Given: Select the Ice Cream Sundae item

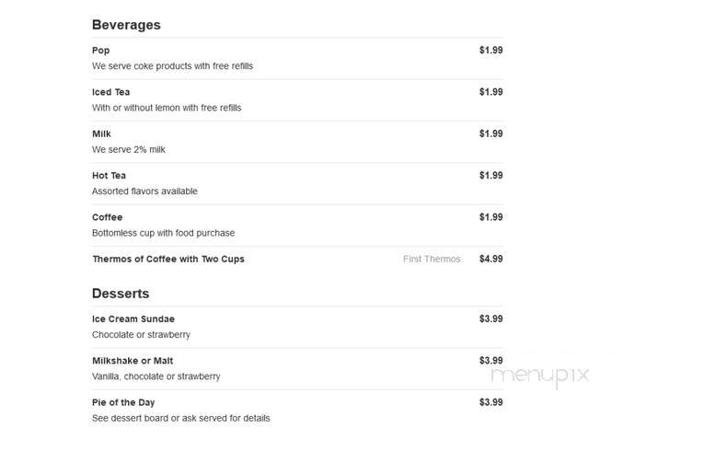Looking at the screenshot, I should [297, 327].
